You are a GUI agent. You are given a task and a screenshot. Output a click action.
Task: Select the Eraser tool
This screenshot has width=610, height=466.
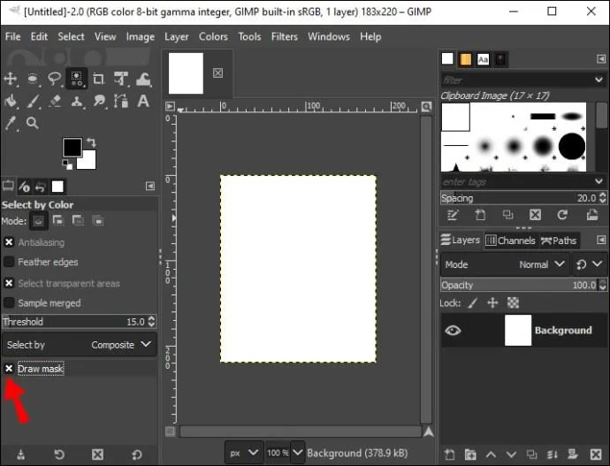55,101
